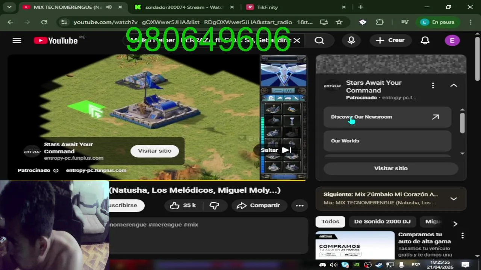Click the #merengue hashtag
The image size is (481, 270).
pos(165,224)
